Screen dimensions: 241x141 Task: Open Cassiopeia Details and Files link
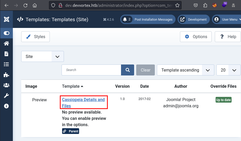84,103
